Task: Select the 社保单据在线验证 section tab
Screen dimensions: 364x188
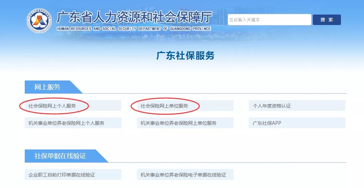Action: click(60, 156)
